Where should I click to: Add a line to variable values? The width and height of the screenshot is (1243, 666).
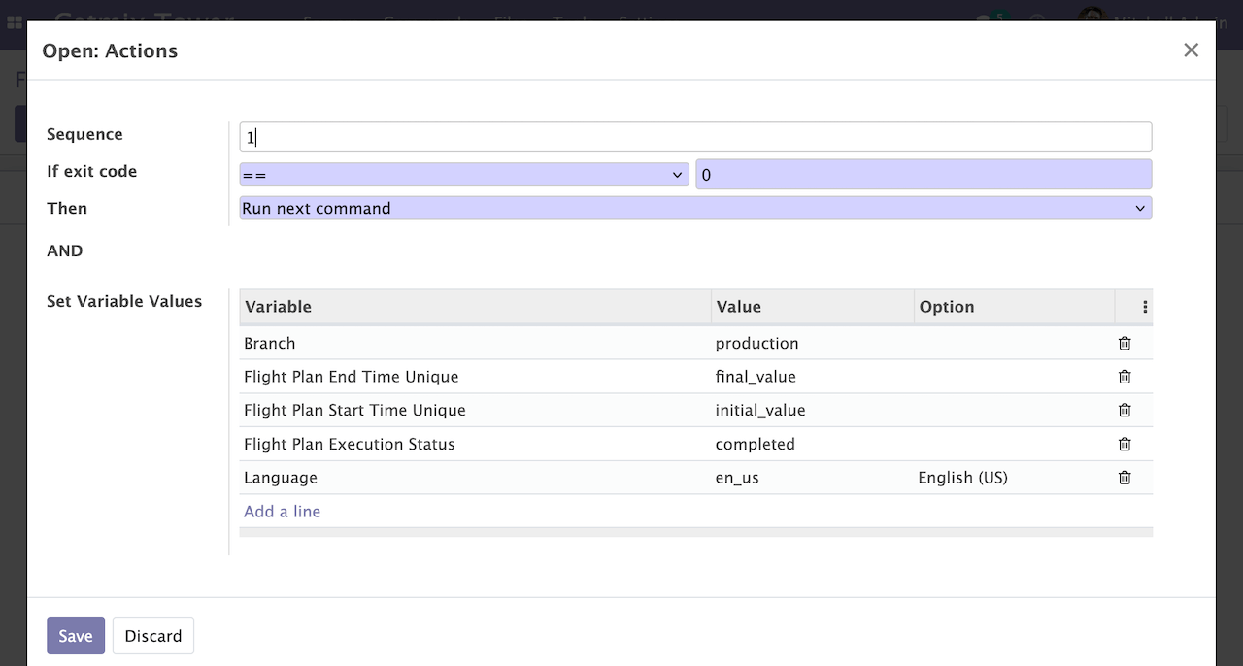(282, 512)
